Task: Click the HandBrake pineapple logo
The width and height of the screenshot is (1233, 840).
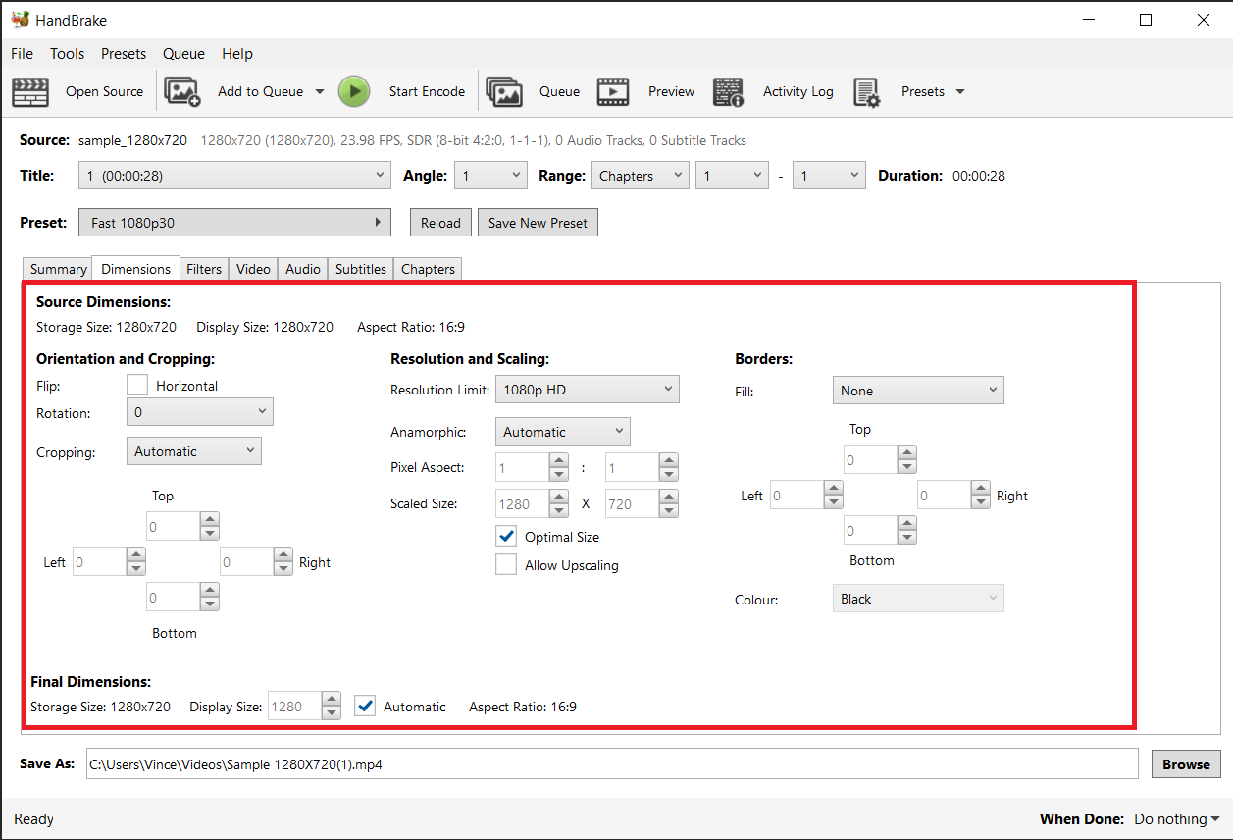Action: tap(18, 18)
